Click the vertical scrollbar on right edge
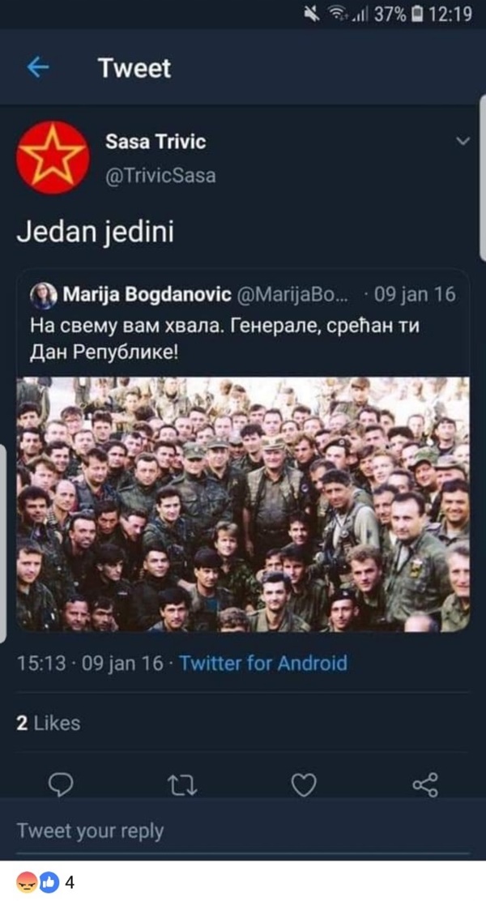Viewport: 486px width, 901px height. point(483,178)
